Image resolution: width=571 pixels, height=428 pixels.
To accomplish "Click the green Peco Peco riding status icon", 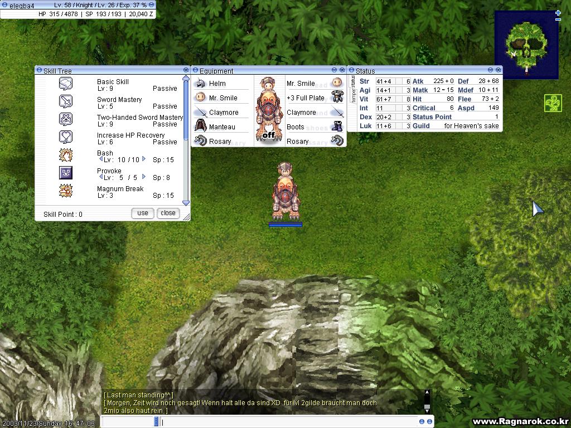I will pos(553,103).
